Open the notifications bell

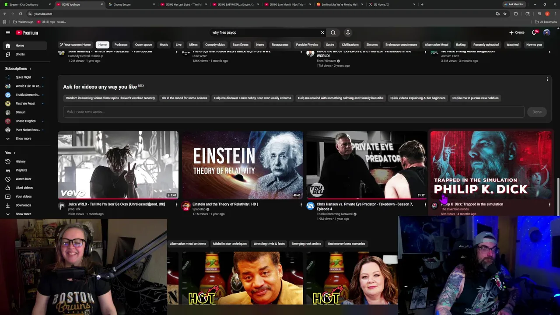534,32
